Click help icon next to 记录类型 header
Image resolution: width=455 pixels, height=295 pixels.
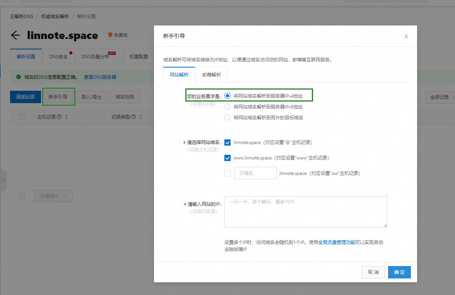pos(133,117)
